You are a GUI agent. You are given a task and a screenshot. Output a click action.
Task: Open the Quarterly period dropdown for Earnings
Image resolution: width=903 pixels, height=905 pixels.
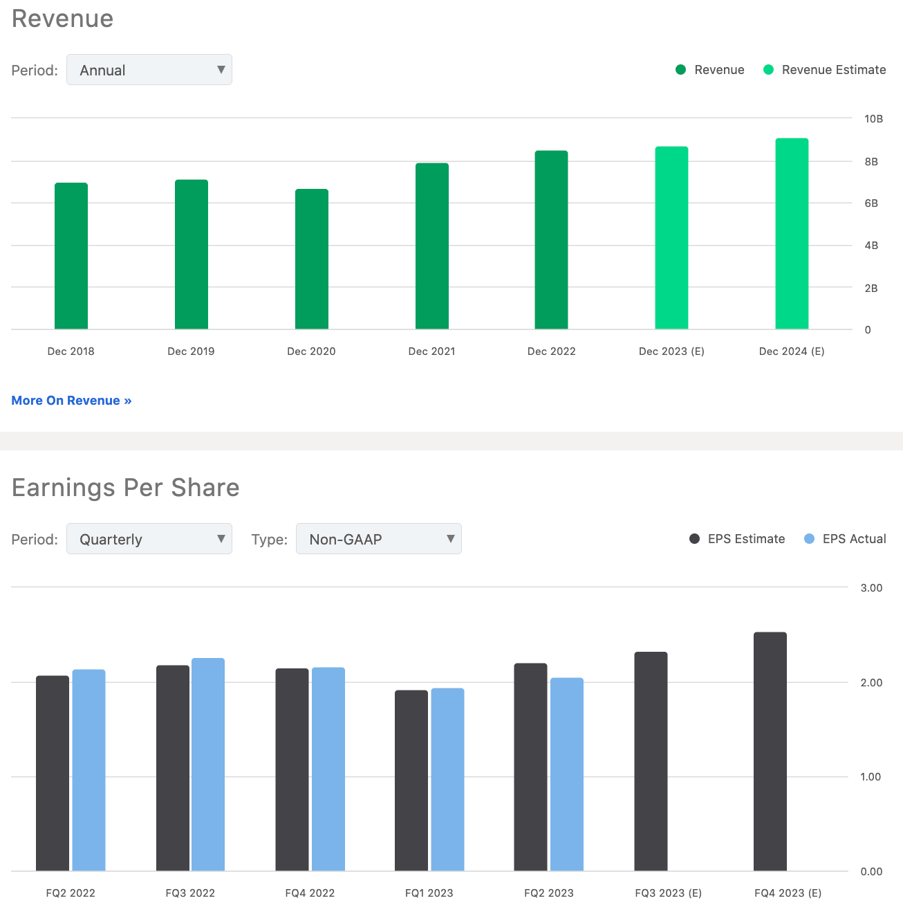(149, 538)
